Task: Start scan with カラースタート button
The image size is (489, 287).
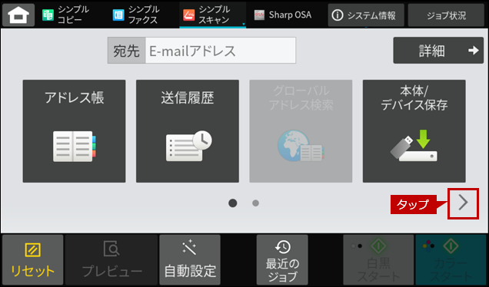Action: point(451,260)
